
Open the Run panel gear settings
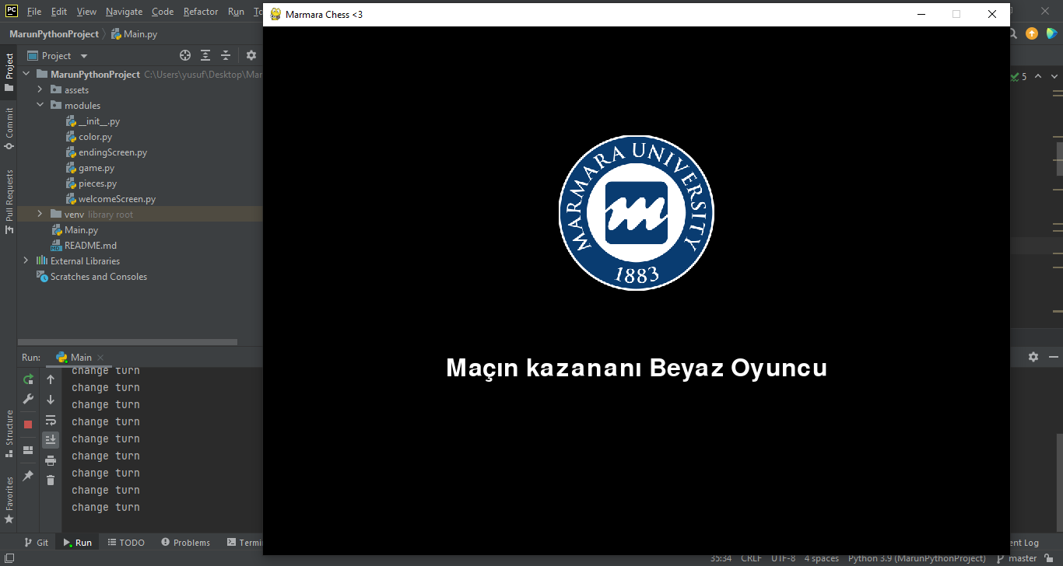[x=1033, y=357]
